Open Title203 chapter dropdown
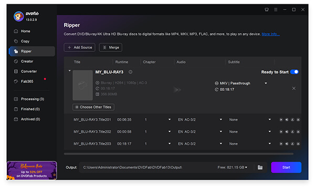 170,144
